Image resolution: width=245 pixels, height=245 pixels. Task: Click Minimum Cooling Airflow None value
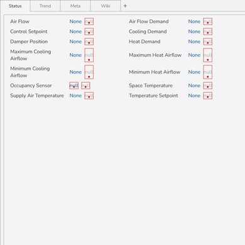[75, 72]
